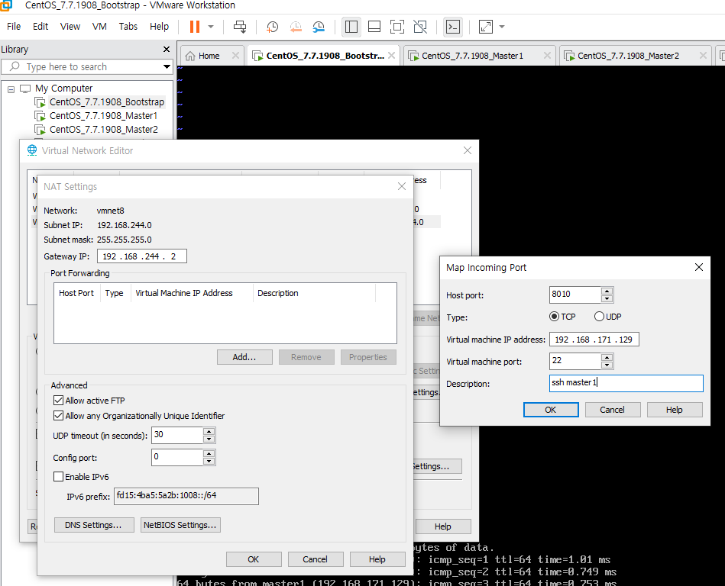The image size is (725, 586).
Task: Switch to the CentOS_7.7.1908_Master2 tab
Action: [x=629, y=56]
